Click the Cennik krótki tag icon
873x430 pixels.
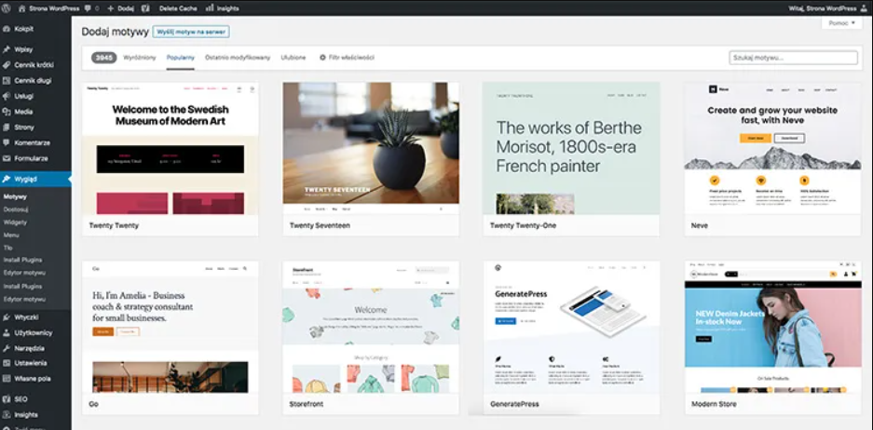click(7, 65)
